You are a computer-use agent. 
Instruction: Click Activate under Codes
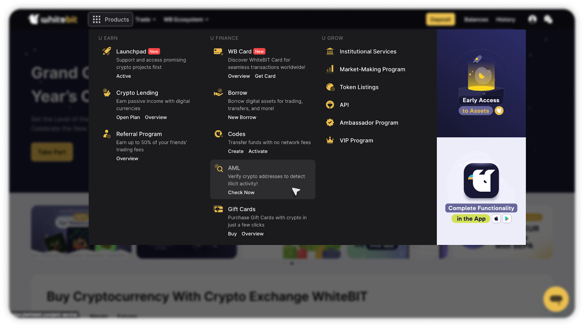(x=258, y=151)
